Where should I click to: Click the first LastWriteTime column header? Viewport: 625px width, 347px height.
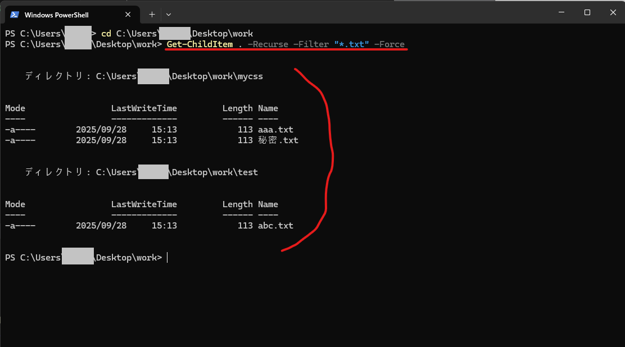[x=144, y=108]
